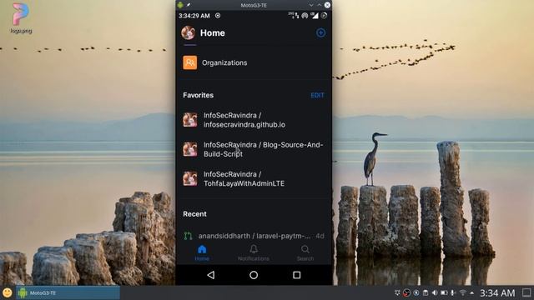Image resolution: width=534 pixels, height=300 pixels.
Task: Open the smiley application launcher menu
Action: pyautogui.click(x=8, y=292)
